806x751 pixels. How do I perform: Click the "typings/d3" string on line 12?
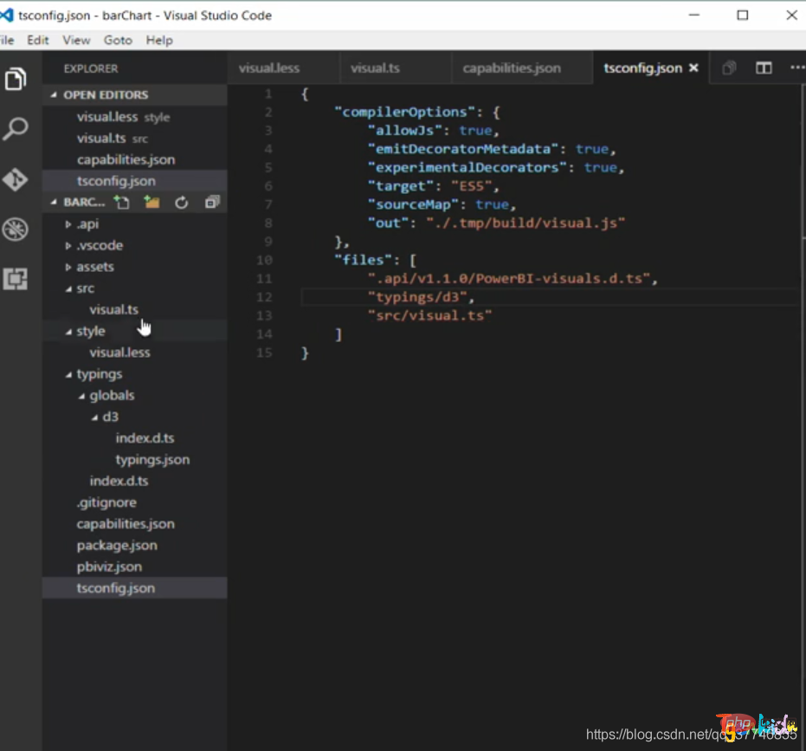coord(417,297)
